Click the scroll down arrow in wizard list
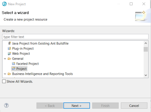The image size is (151, 112). tap(146, 75)
